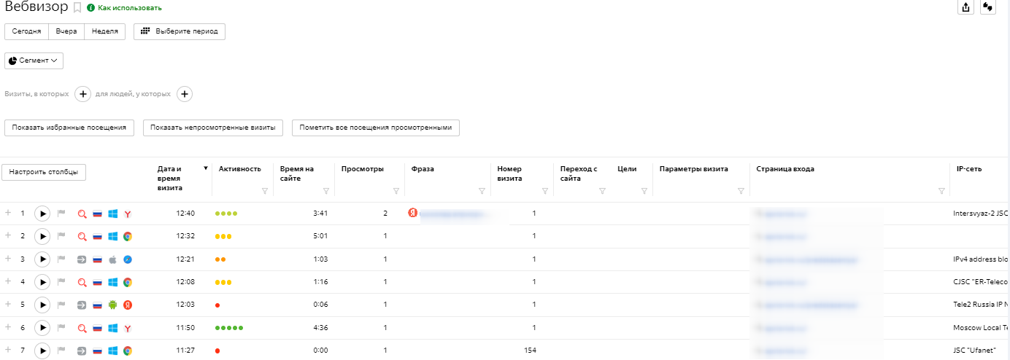Click the Apple OS icon in row 3
The width and height of the screenshot is (1010, 360).
[112, 259]
